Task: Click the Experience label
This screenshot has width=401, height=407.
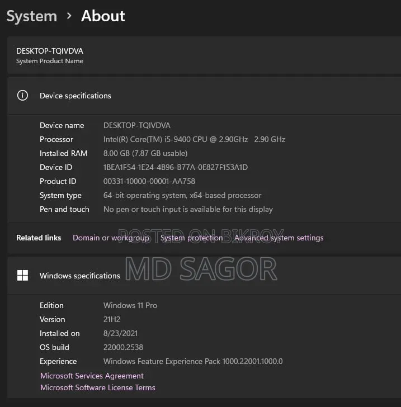Action: tap(58, 361)
